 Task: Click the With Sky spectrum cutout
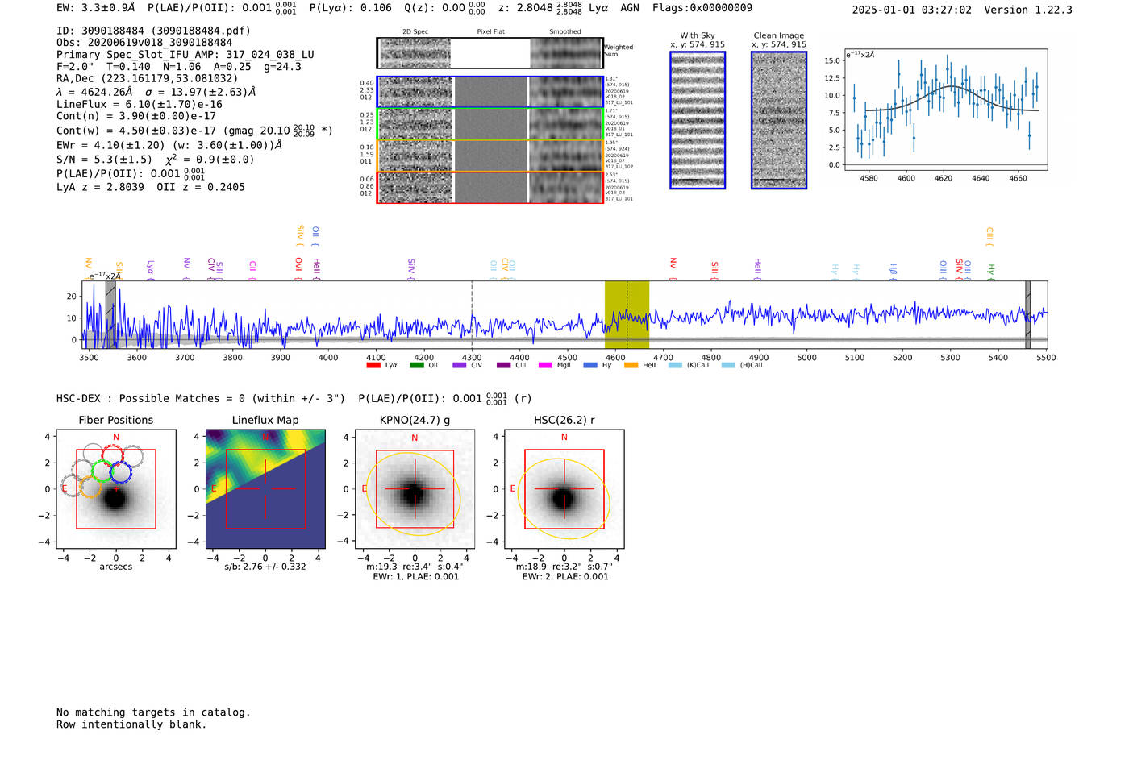698,120
